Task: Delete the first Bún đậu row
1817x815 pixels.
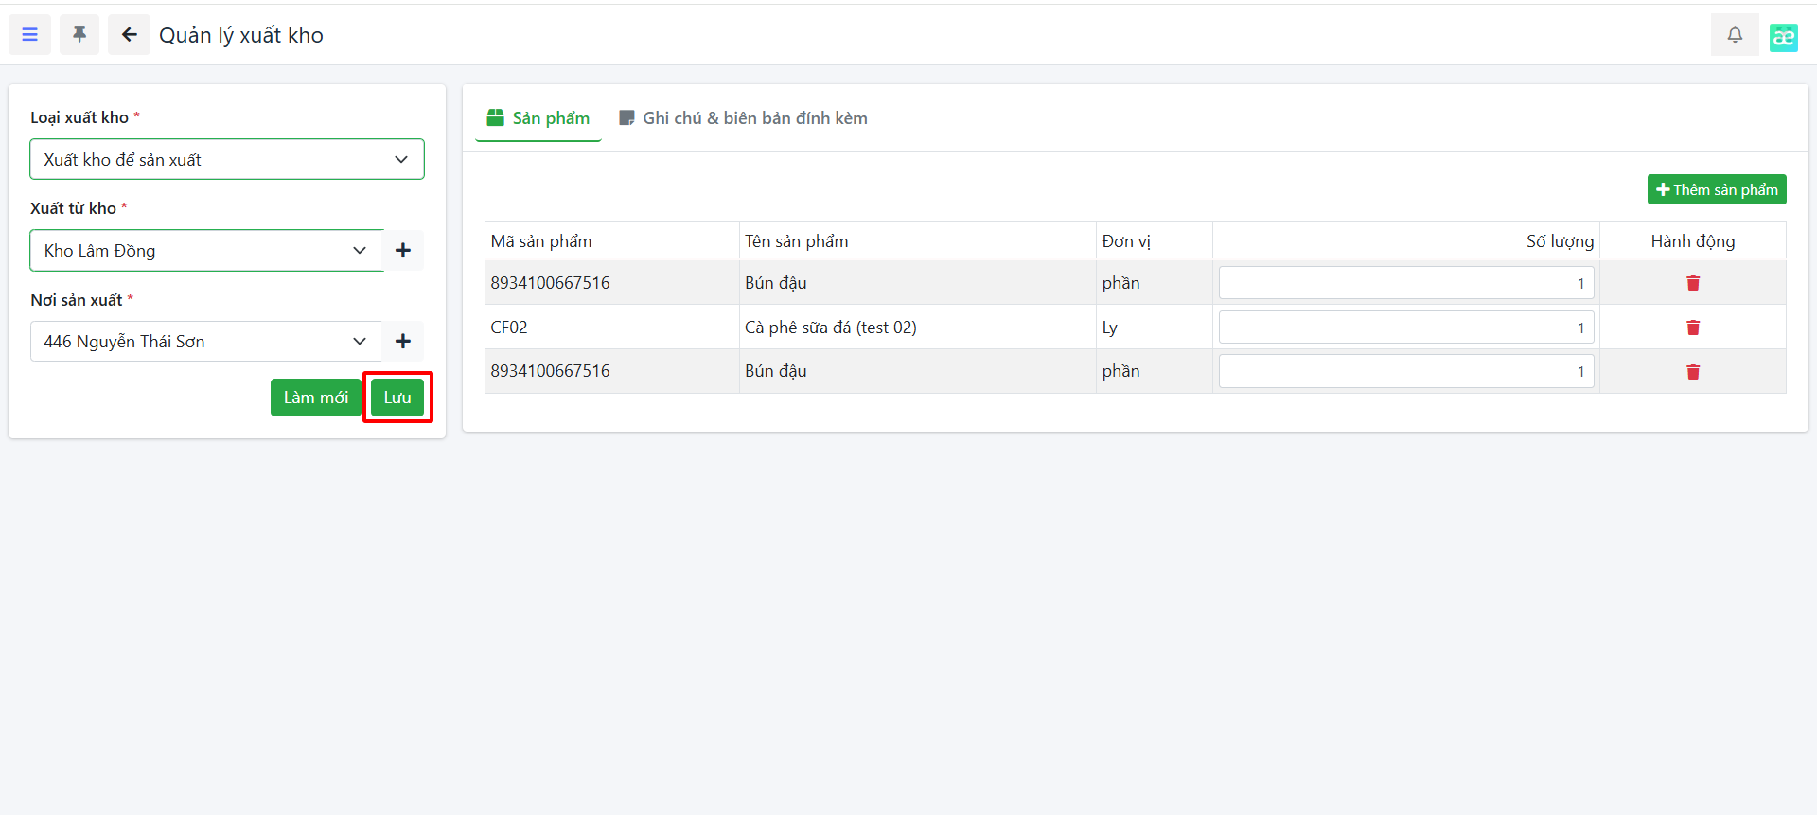Action: click(1692, 283)
